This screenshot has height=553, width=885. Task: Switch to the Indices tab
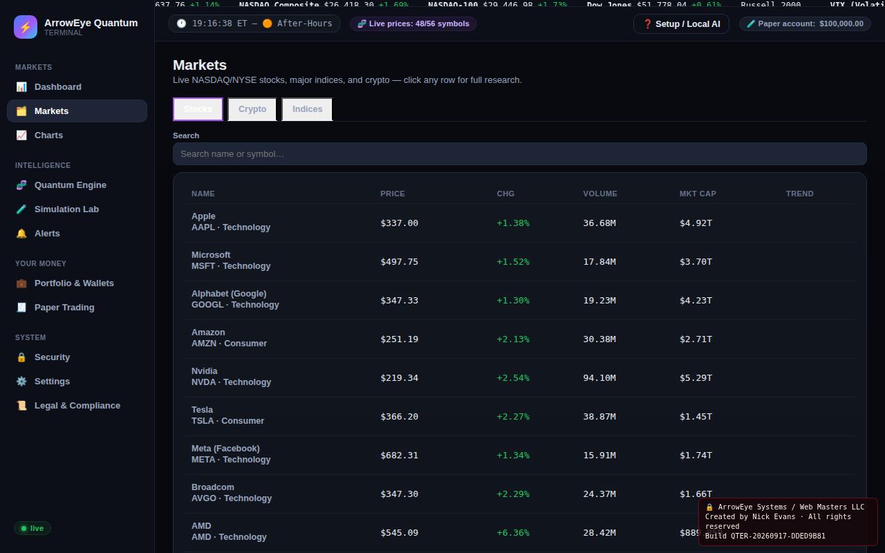click(307, 109)
